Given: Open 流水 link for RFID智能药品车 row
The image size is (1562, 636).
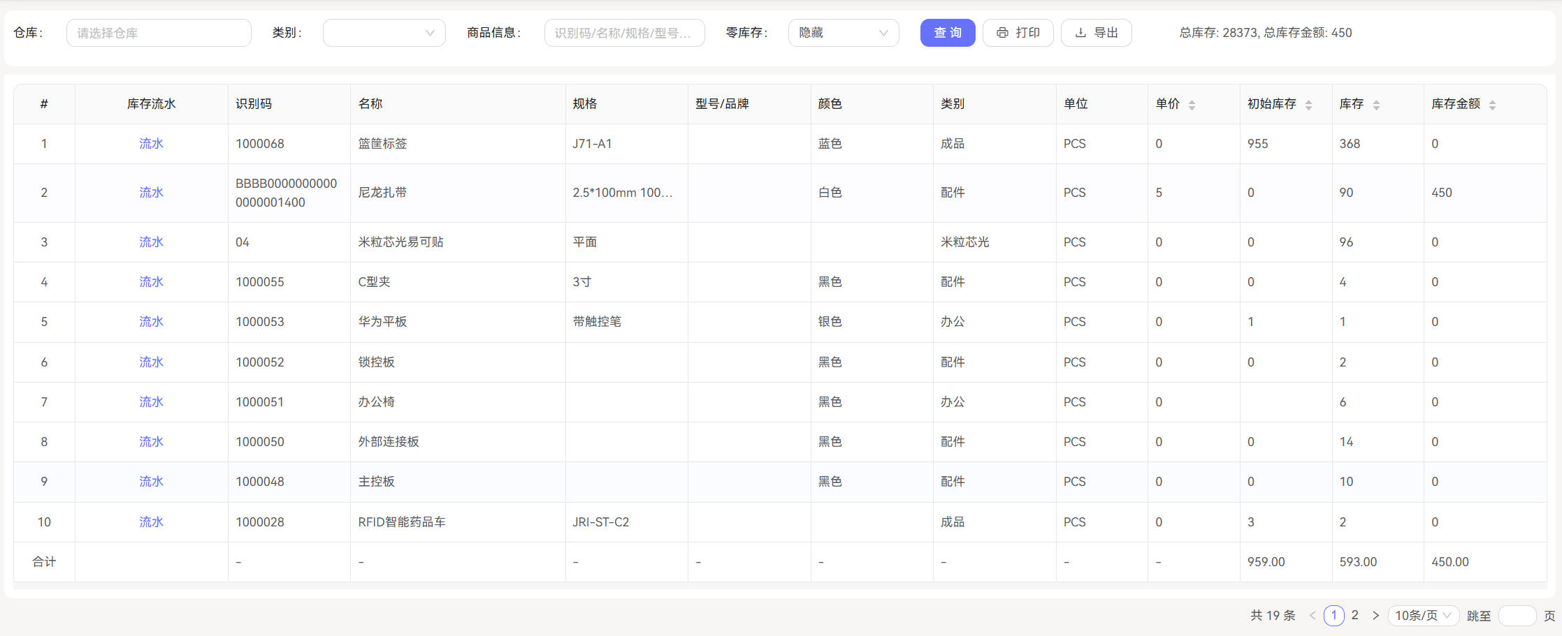Looking at the screenshot, I should pos(151,522).
